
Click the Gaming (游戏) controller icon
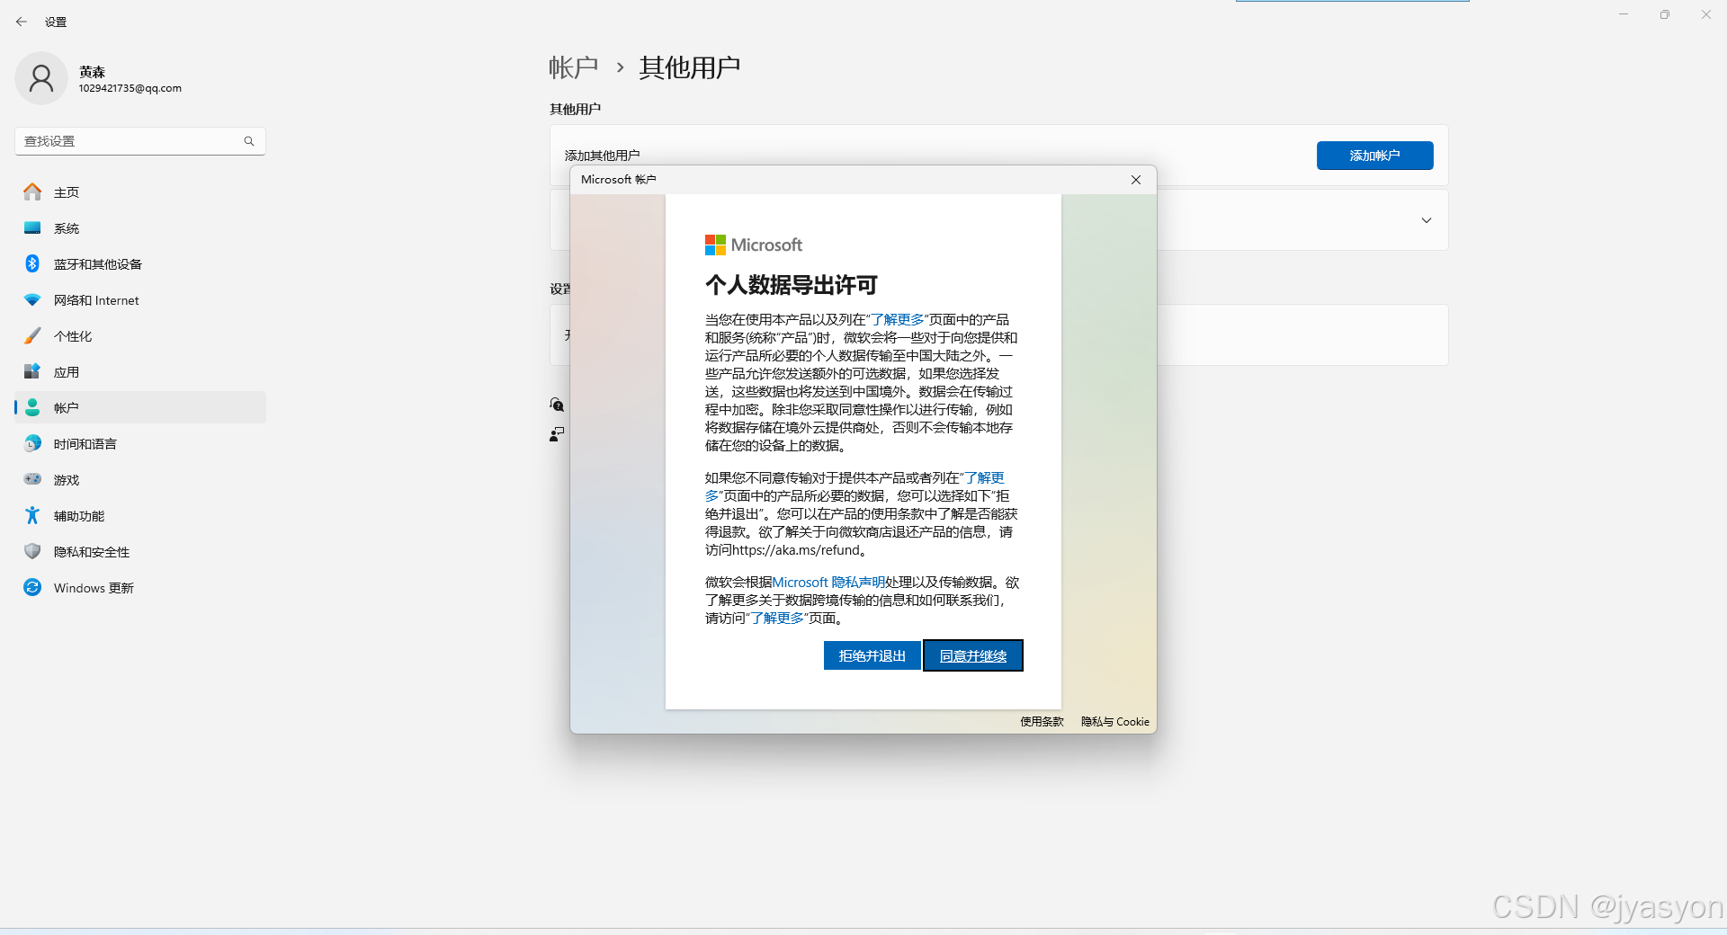pos(32,479)
